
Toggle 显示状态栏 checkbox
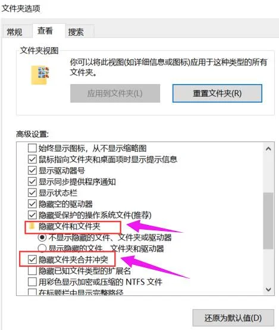[32, 193]
